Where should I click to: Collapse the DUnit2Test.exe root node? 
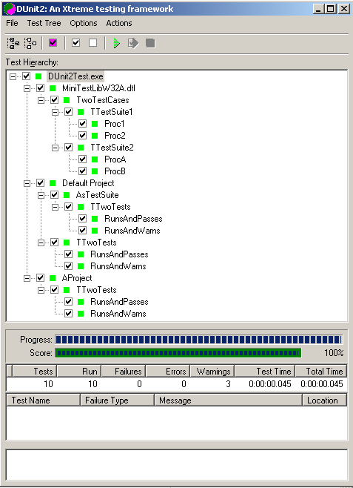point(13,76)
